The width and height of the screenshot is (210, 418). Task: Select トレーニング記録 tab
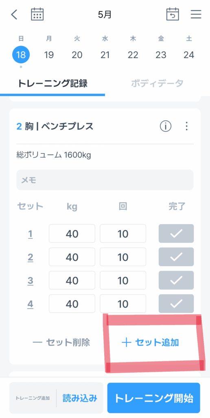point(52,83)
